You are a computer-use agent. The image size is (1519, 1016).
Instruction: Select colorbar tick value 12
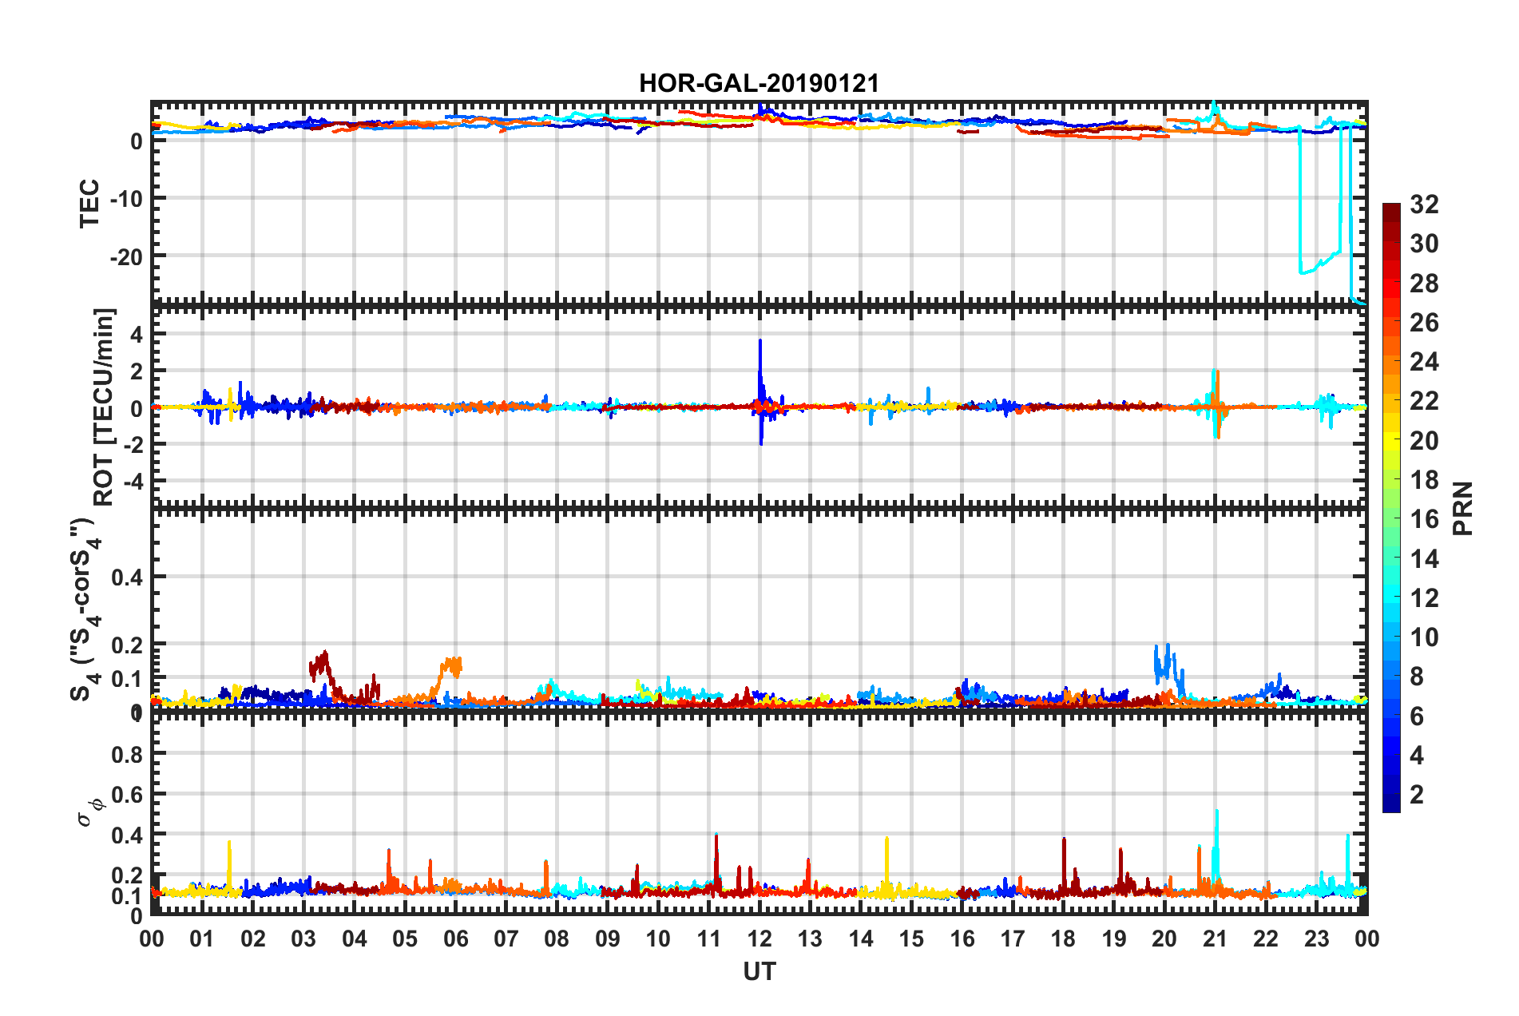1424,598
